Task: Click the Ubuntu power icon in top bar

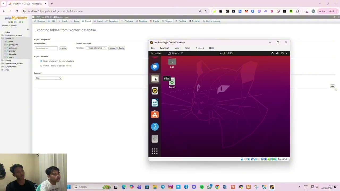Action: click(x=282, y=53)
